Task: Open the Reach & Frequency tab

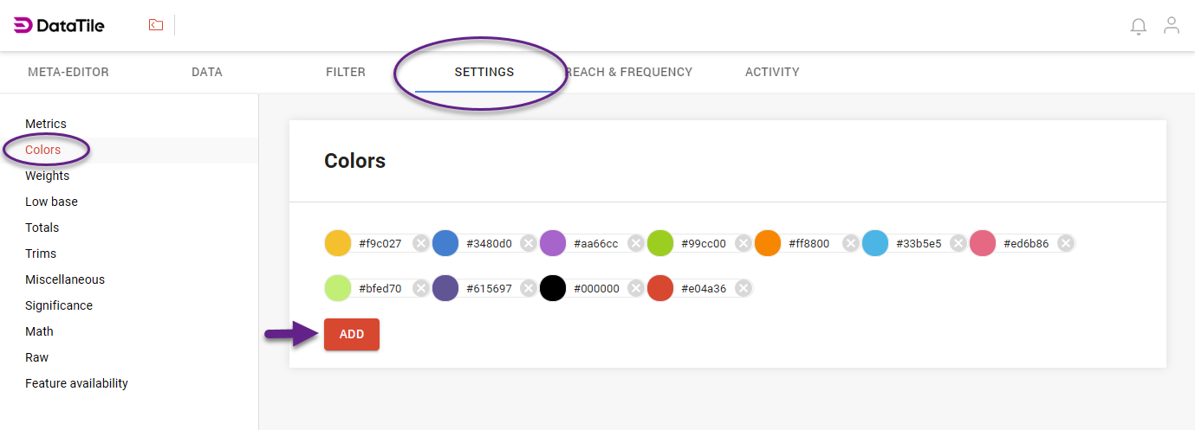Action: tap(631, 72)
